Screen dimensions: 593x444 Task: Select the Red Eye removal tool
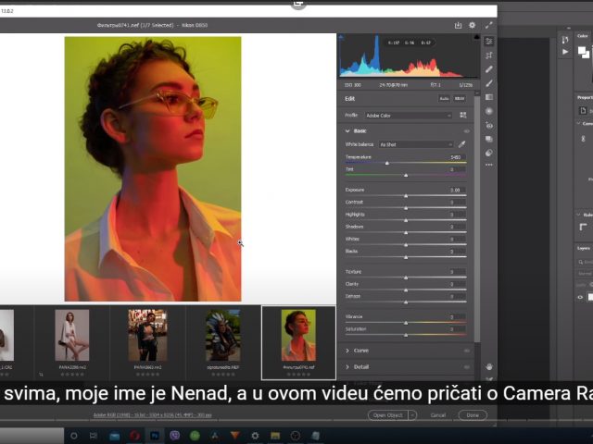point(489,125)
